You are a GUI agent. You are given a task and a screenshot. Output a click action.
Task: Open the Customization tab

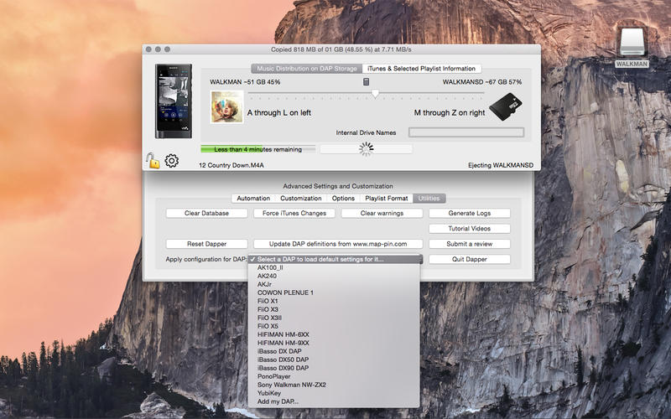tap(301, 199)
